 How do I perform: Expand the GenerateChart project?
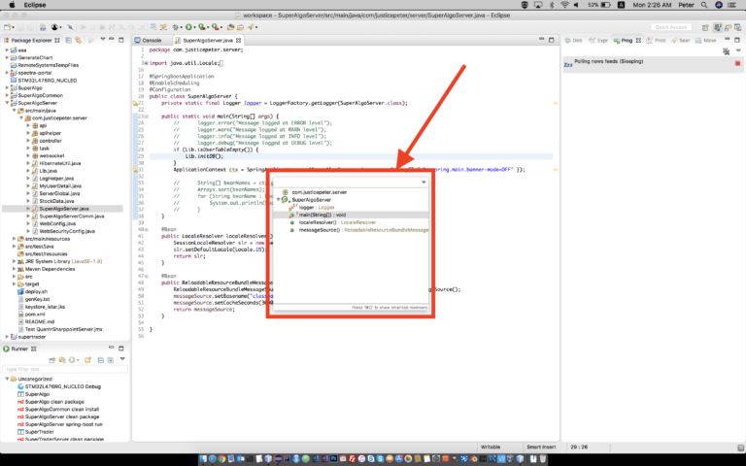(x=7, y=57)
